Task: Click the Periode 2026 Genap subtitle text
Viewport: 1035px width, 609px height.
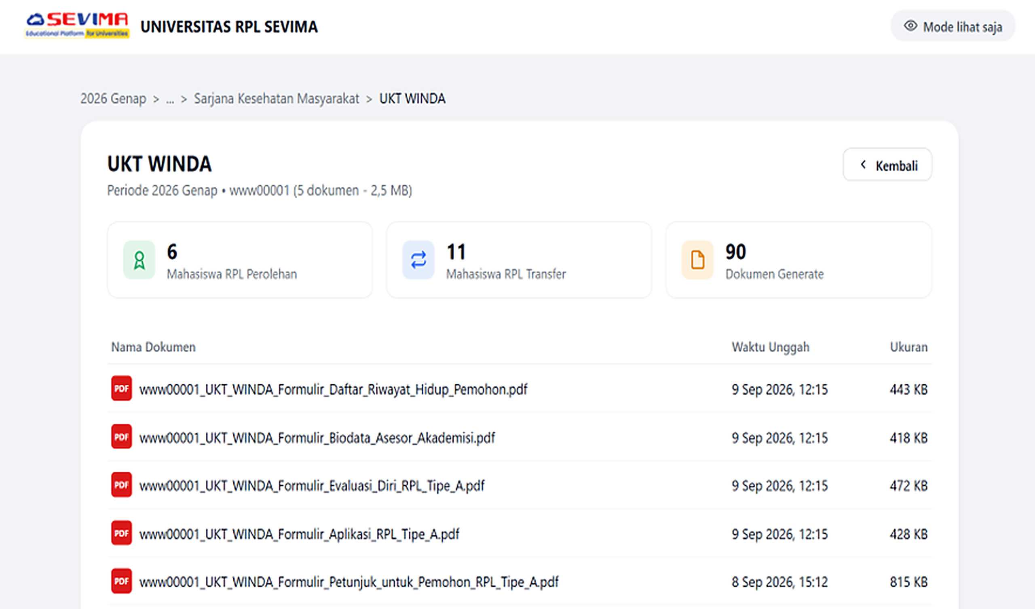Action: (x=260, y=191)
